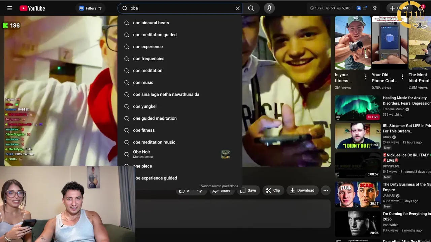
Task: Click Report search predictions link
Action: pyautogui.click(x=219, y=186)
